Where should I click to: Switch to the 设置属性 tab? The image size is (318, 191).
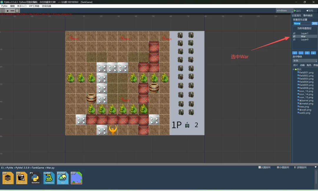pyautogui.click(x=297, y=16)
